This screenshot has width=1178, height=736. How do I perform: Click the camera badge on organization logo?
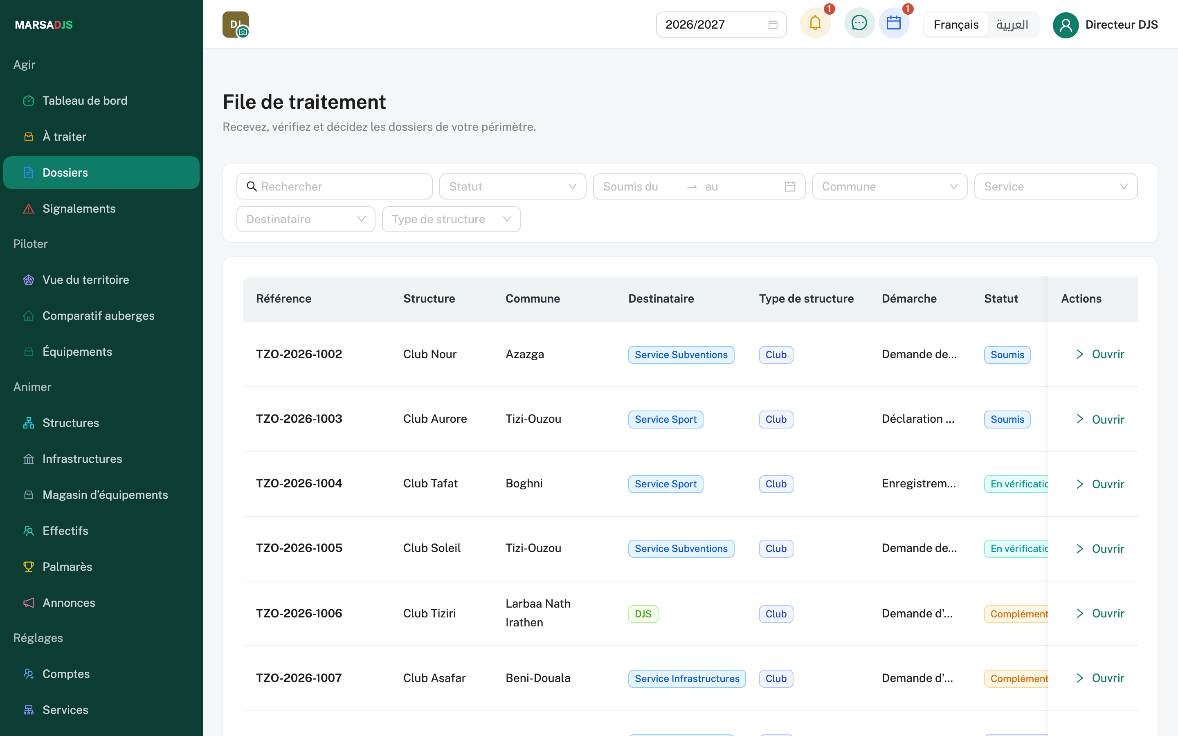coord(243,32)
